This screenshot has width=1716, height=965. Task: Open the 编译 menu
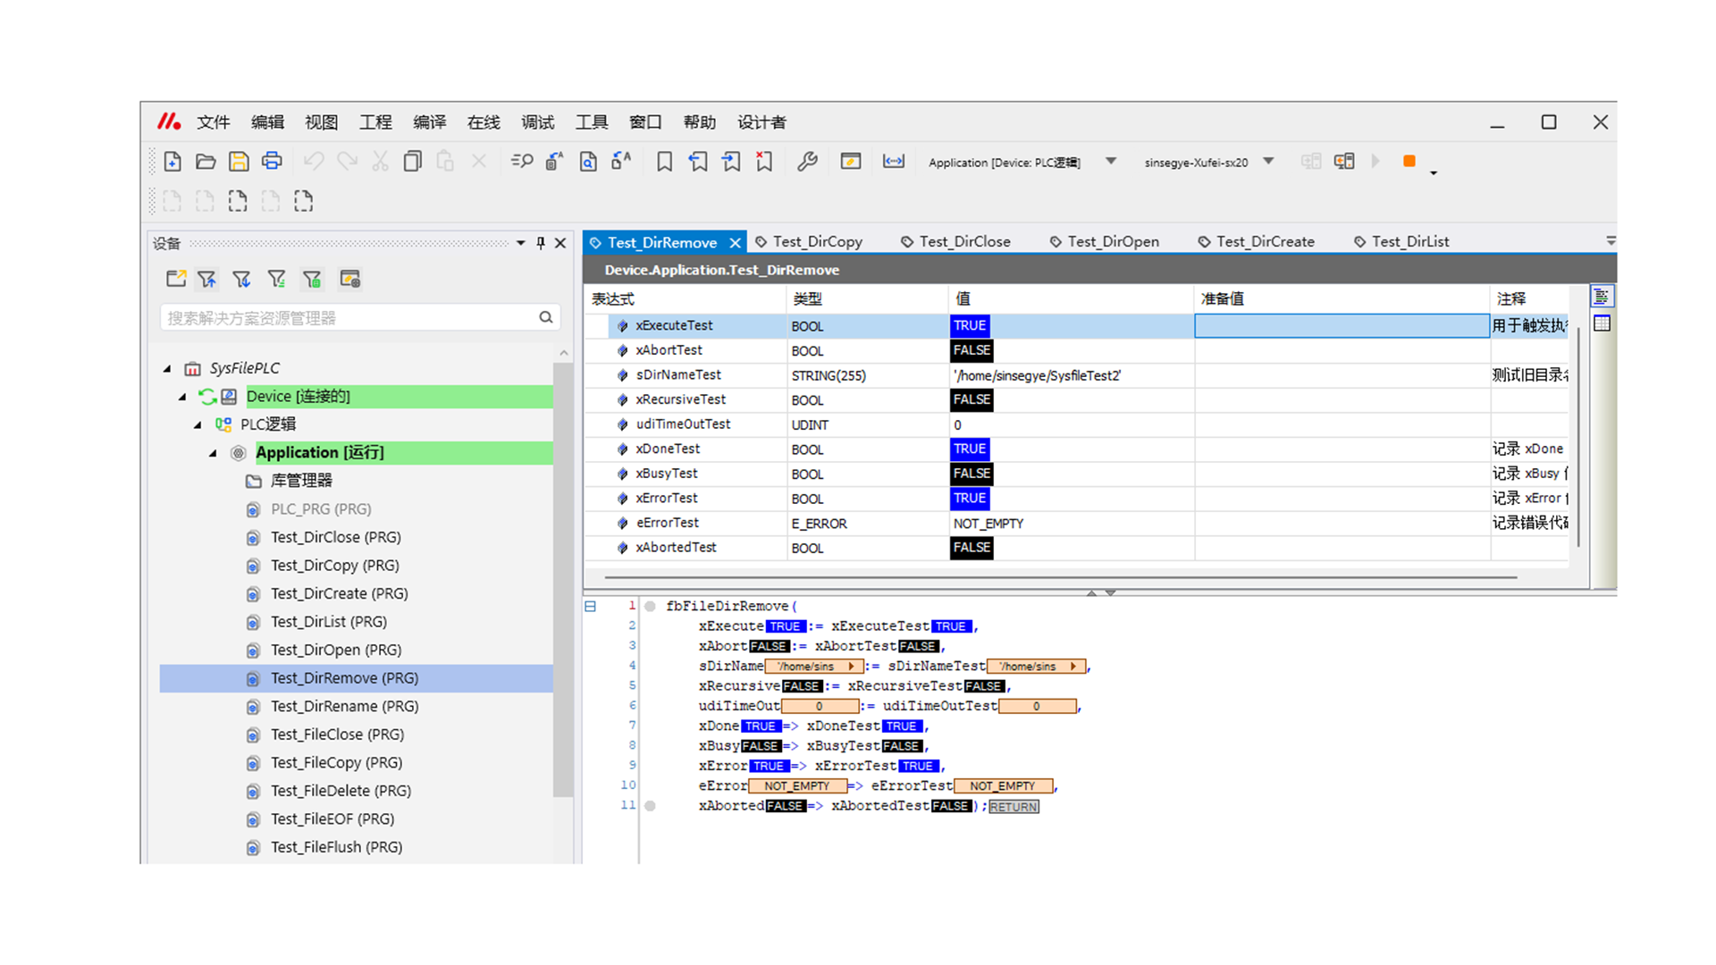tap(429, 122)
